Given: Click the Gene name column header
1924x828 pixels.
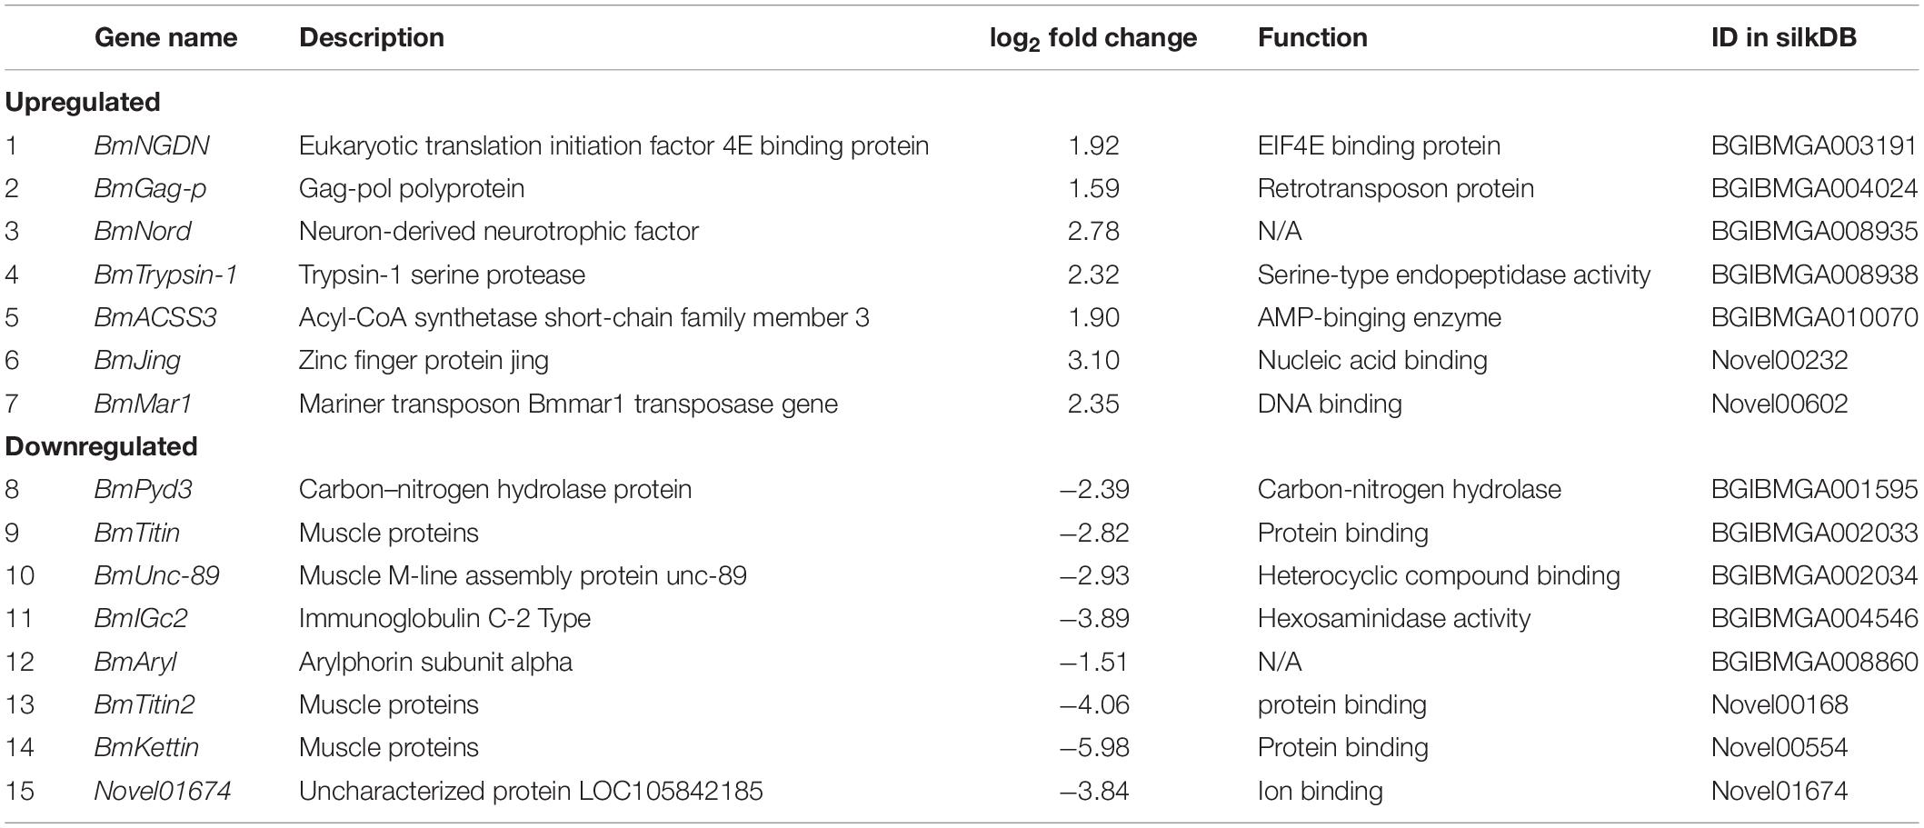Looking at the screenshot, I should pyautogui.click(x=165, y=37).
